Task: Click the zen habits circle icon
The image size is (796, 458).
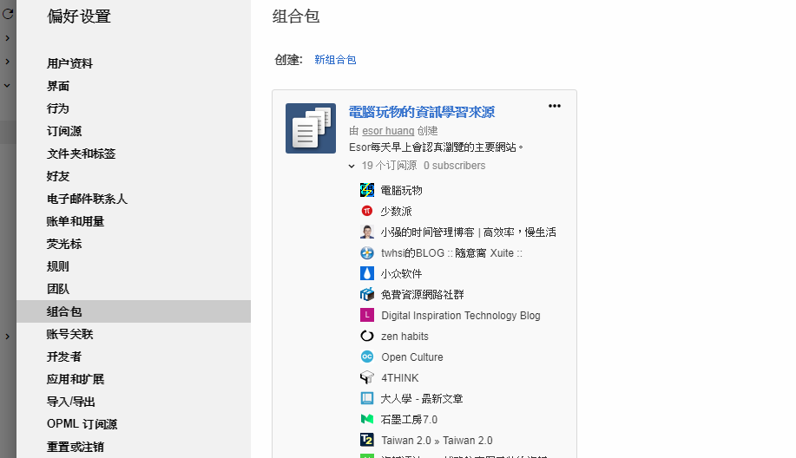Action: (367, 336)
